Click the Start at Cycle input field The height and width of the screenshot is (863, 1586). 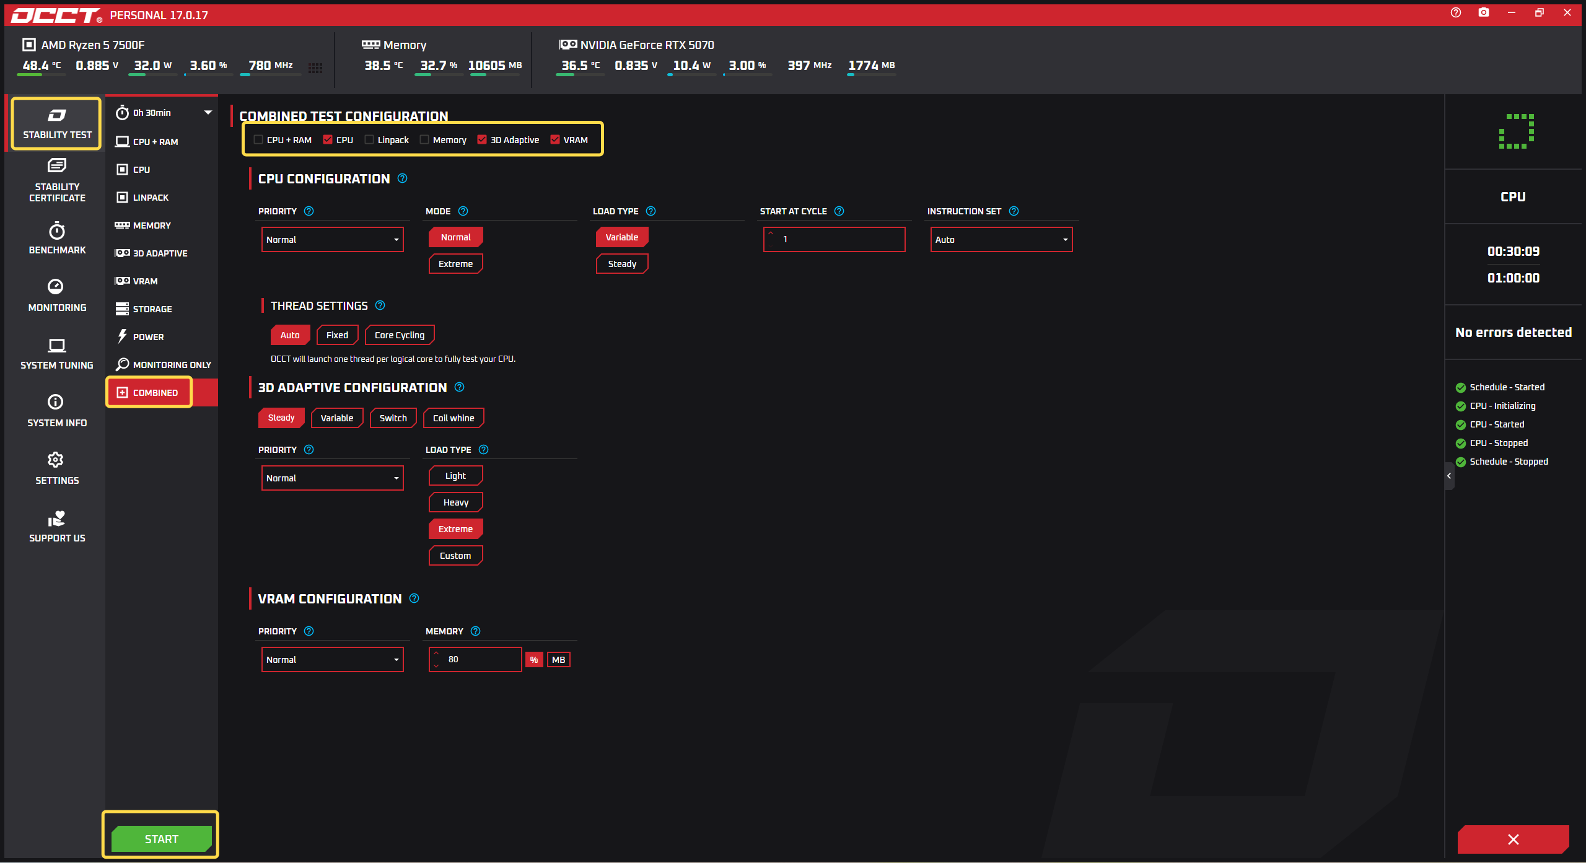(835, 240)
